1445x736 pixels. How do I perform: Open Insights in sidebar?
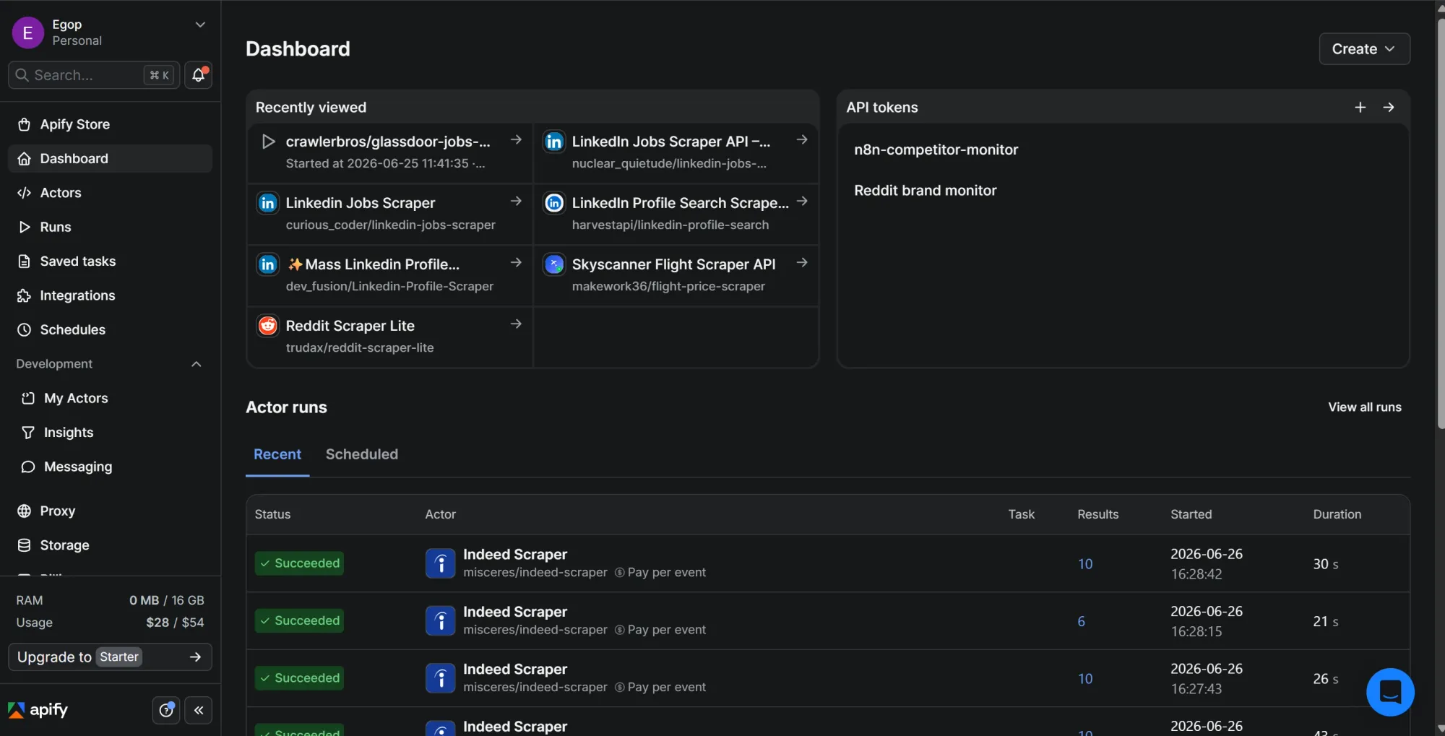click(x=110, y=433)
